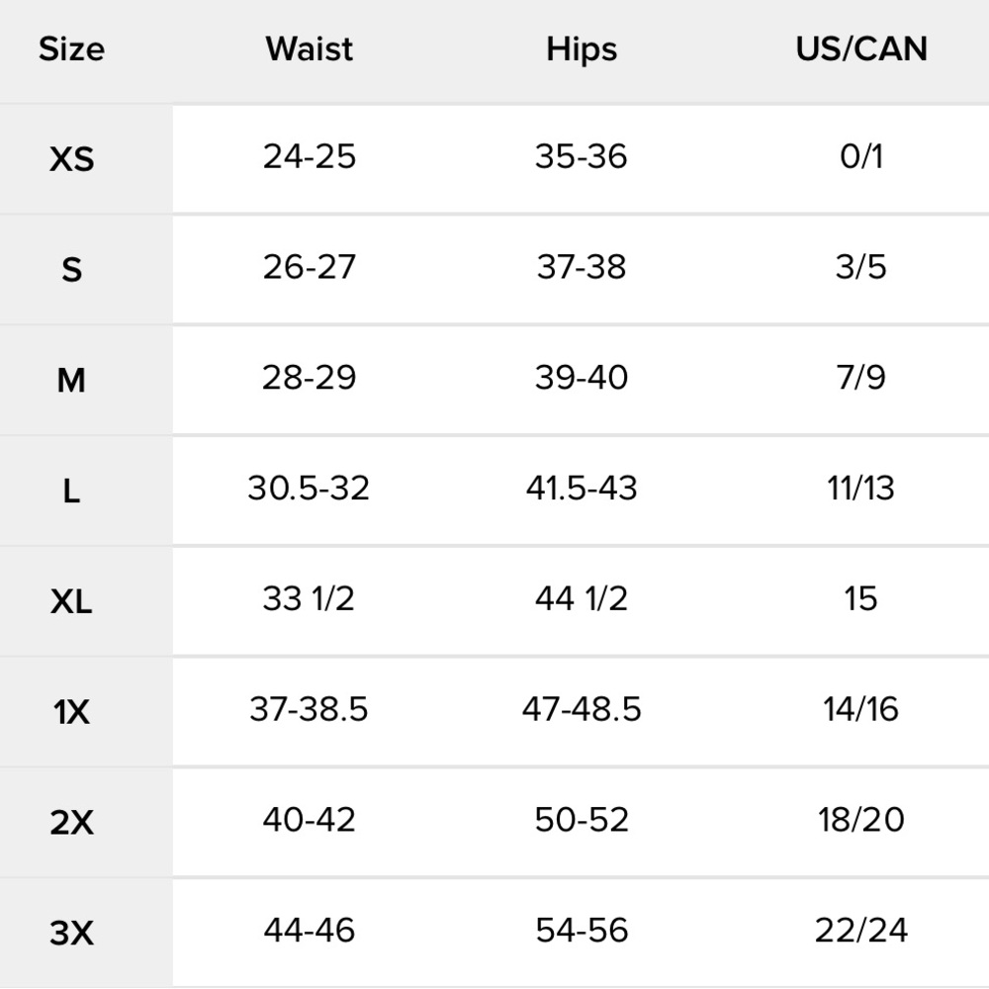Screen dimensions: 989x989
Task: Select the 1X size row label
Action: coord(71,711)
